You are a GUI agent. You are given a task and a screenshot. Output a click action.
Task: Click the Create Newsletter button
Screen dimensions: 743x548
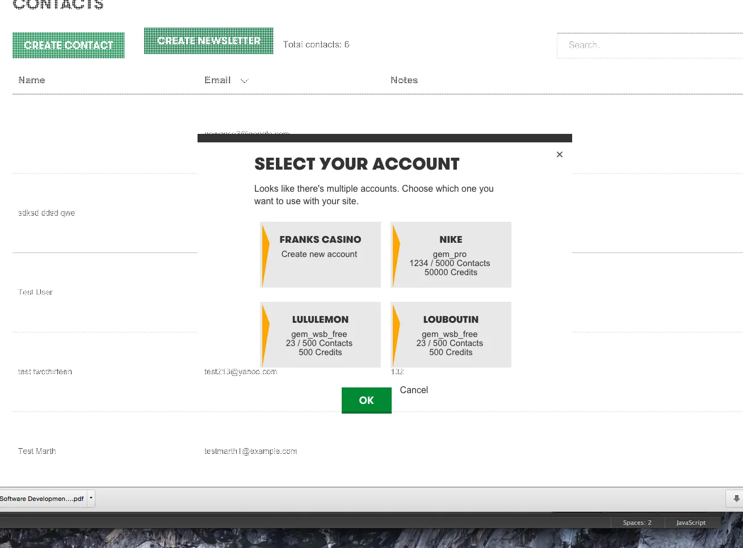click(208, 41)
